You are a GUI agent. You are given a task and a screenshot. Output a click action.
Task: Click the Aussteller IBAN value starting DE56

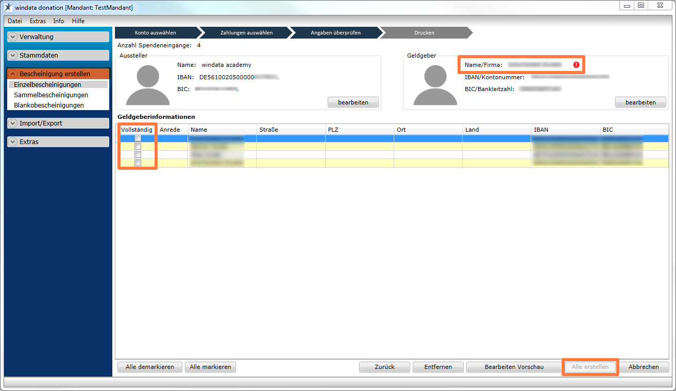coord(239,77)
